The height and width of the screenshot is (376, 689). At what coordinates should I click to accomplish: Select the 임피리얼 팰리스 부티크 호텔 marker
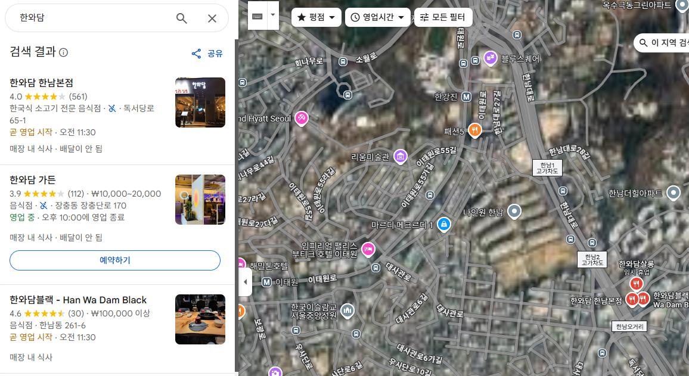(x=368, y=249)
